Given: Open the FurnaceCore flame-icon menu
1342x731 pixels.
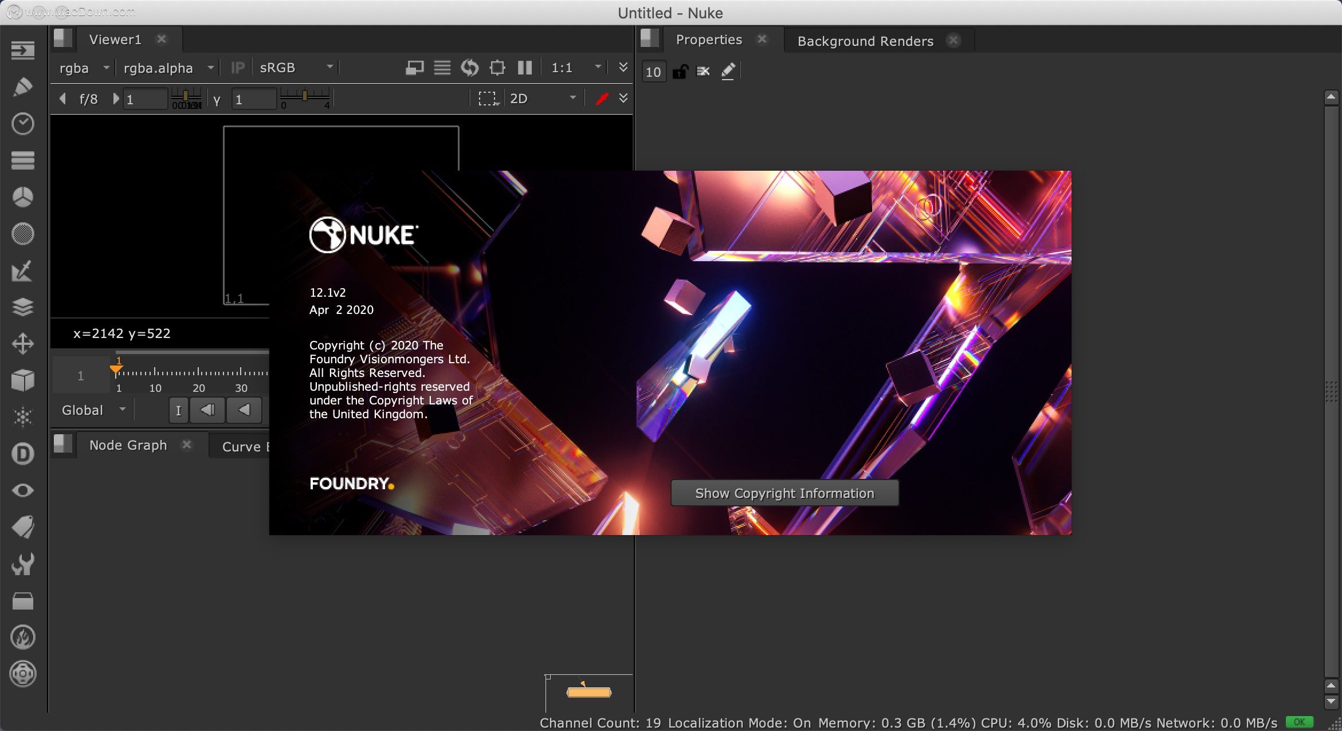Looking at the screenshot, I should (x=23, y=637).
